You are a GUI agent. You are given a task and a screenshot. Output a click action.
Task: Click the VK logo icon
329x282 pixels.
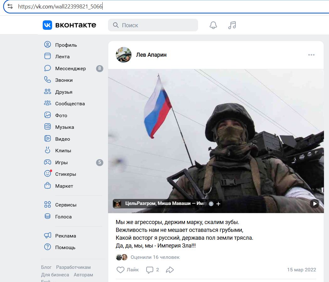(x=47, y=25)
